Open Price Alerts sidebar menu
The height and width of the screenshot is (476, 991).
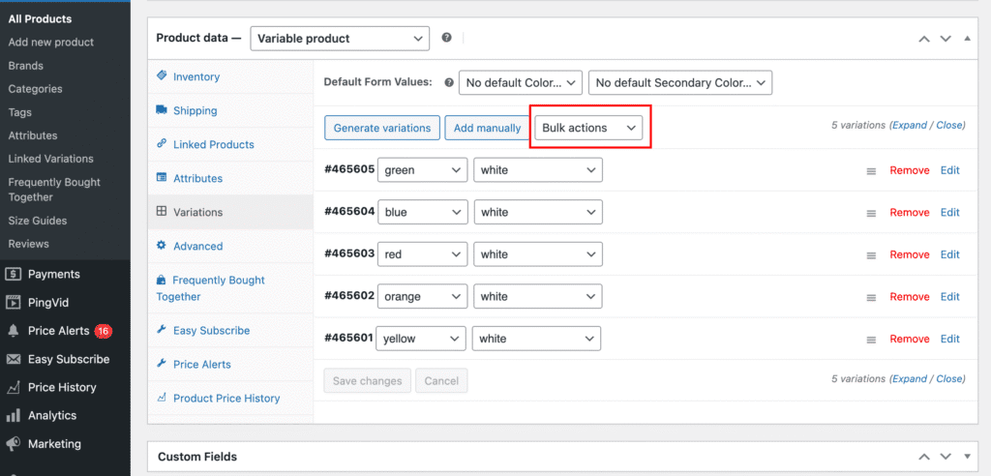[x=58, y=331]
